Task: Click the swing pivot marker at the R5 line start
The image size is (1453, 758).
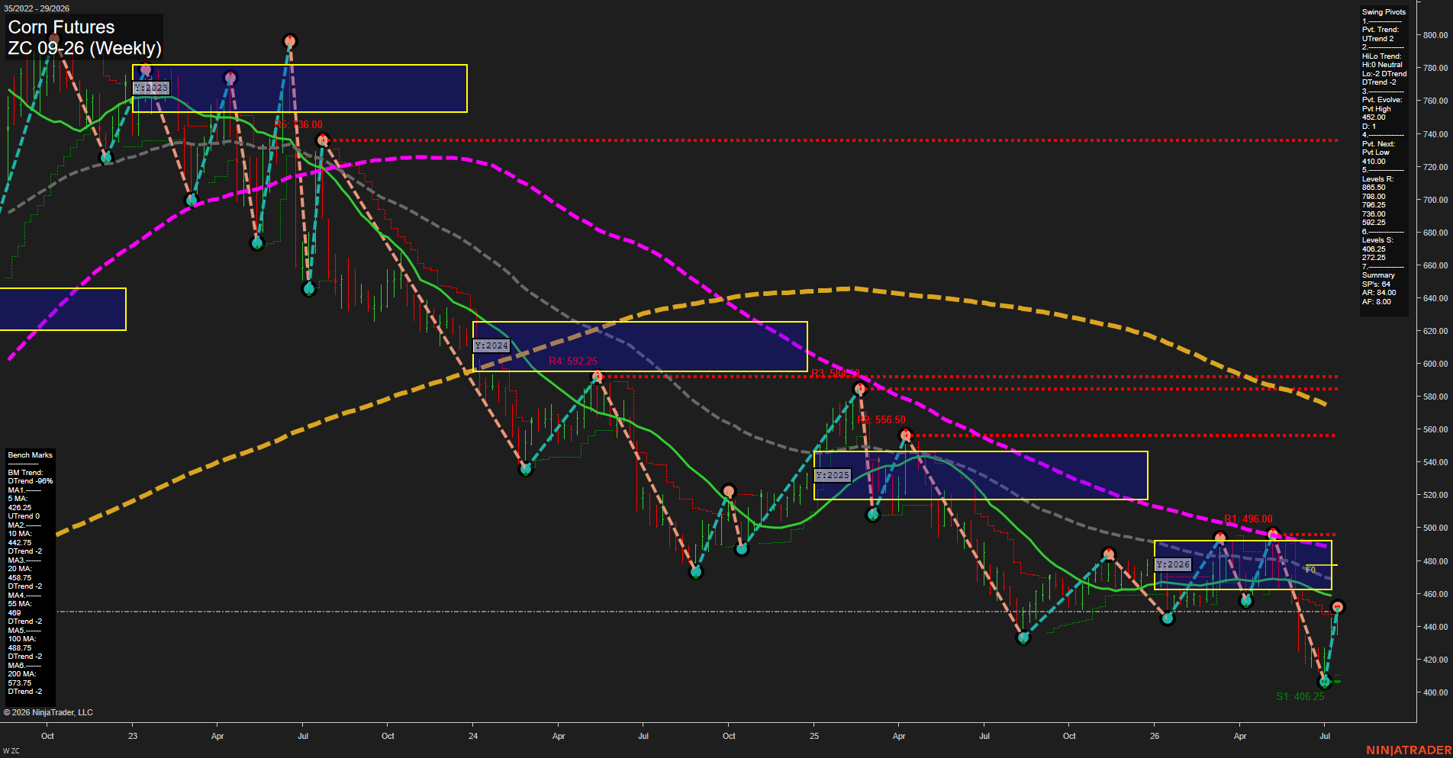Action: pyautogui.click(x=323, y=140)
